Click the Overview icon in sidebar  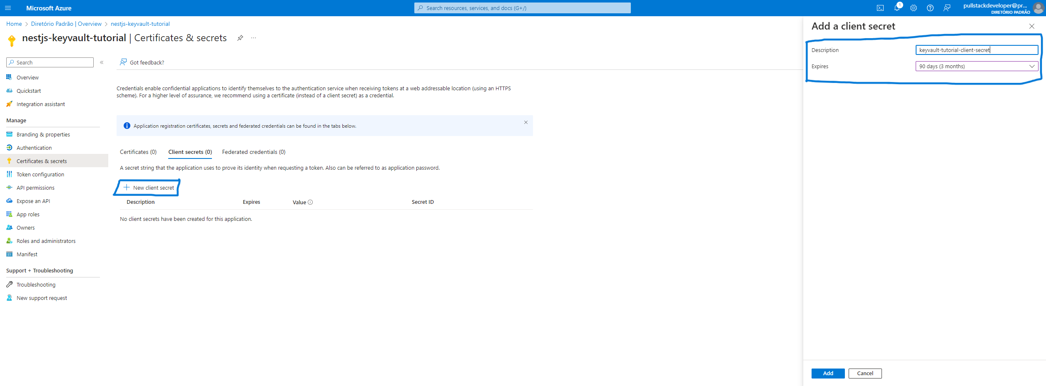point(9,77)
